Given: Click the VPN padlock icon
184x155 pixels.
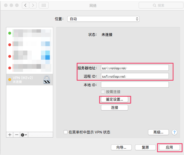Looking at the screenshot, I should click(47, 80).
